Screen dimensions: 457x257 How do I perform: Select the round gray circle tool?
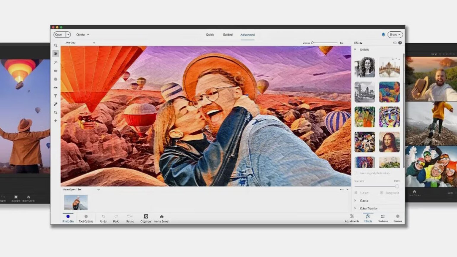55,79
